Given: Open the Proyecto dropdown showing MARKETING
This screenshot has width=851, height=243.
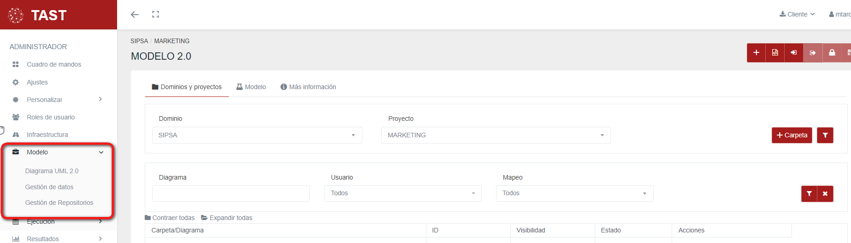Looking at the screenshot, I should click(496, 136).
